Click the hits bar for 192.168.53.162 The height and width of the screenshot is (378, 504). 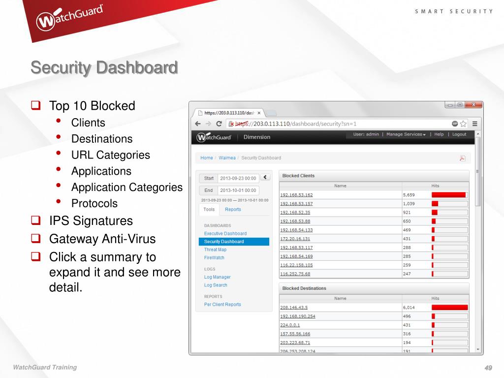tap(449, 195)
